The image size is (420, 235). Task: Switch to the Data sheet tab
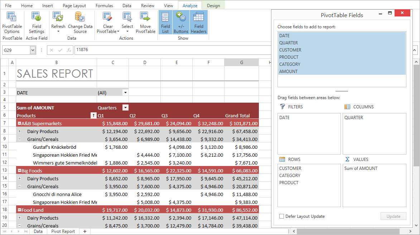[38, 231]
